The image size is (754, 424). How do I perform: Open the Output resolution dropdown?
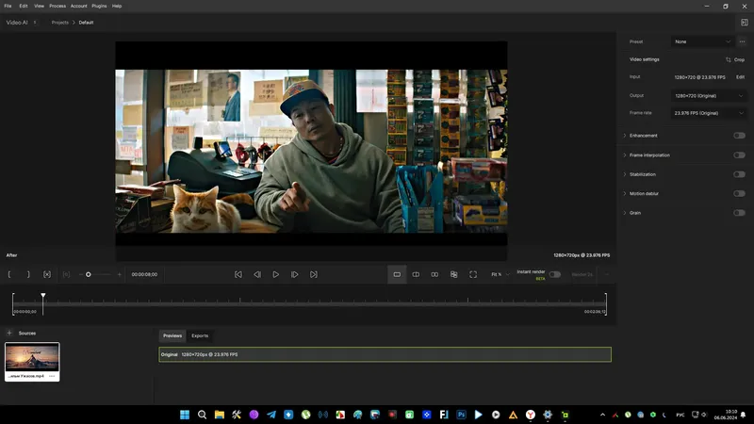click(709, 95)
